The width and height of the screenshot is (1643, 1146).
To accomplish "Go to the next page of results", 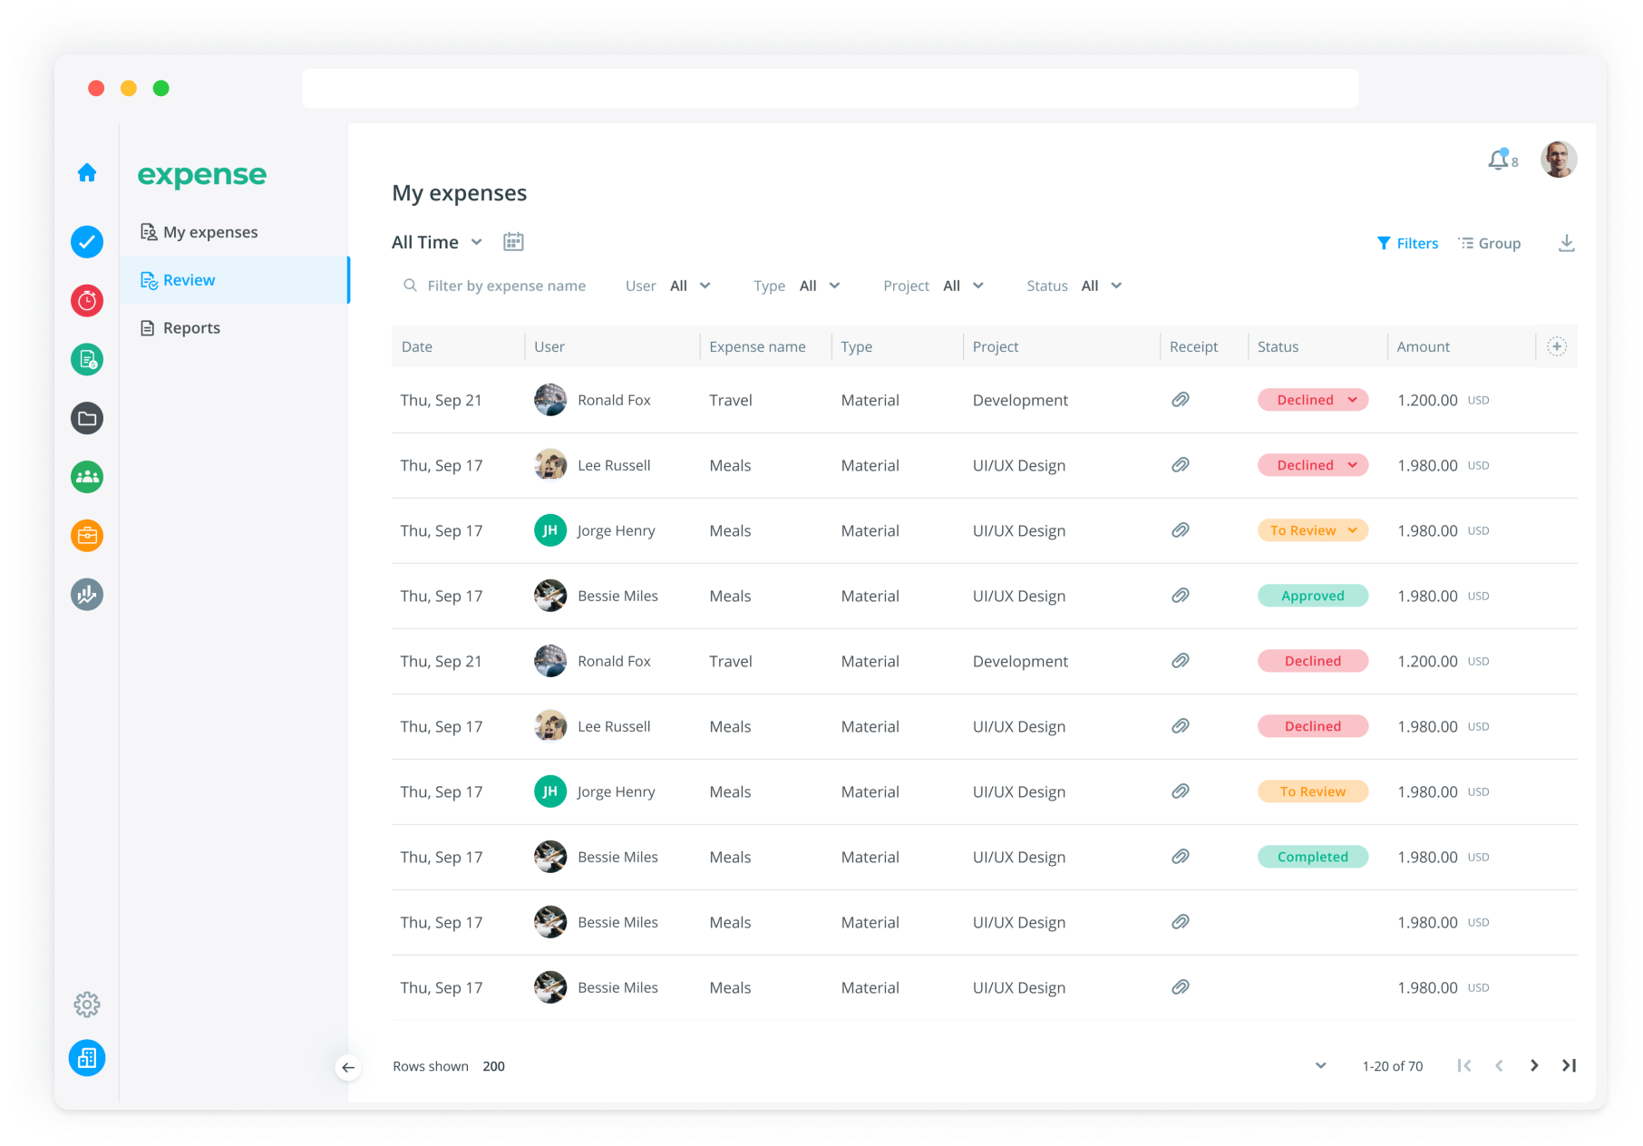I will coord(1533,1066).
